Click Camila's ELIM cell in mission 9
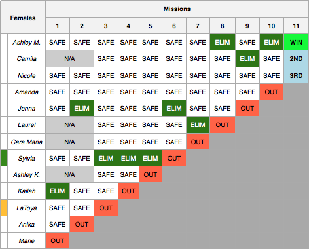This screenshot has height=249, width=309. [247, 59]
